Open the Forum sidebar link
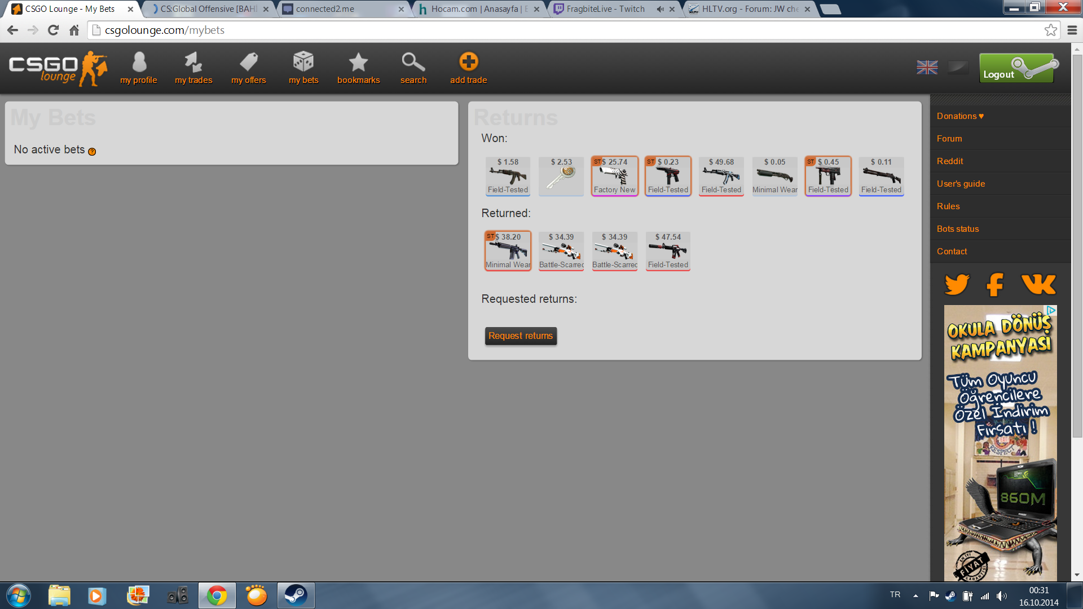The height and width of the screenshot is (609, 1083). [949, 139]
